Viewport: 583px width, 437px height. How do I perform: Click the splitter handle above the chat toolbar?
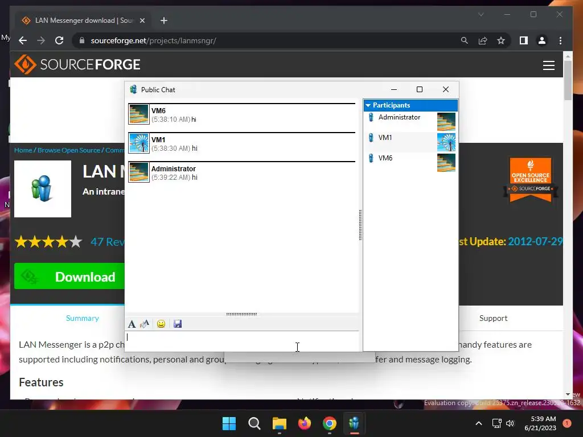point(241,314)
